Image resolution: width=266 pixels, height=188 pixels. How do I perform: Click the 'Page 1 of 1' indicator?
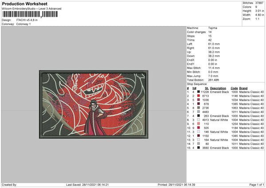(257, 184)
